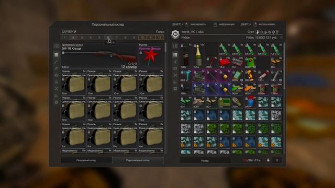Switch inventory panel to grid view
The height and width of the screenshot is (188, 335).
pyautogui.click(x=175, y=55)
